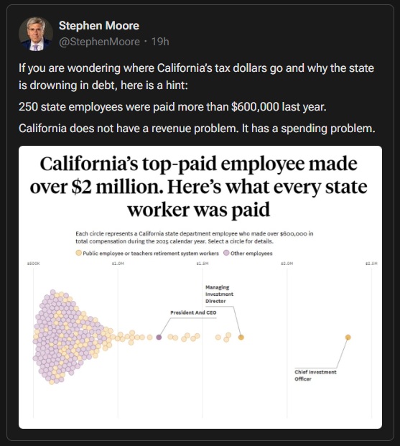This screenshot has width=400, height=446.
Task: Select the Chief Investment Officer circle
Action: 348,337
